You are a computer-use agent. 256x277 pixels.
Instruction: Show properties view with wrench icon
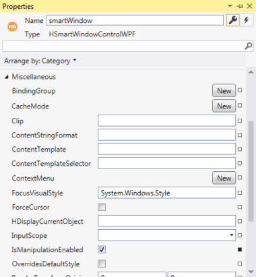tap(233, 20)
